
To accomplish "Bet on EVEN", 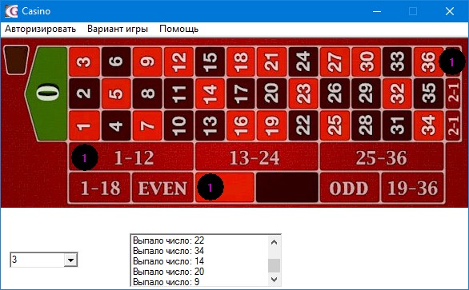I will (x=162, y=188).
